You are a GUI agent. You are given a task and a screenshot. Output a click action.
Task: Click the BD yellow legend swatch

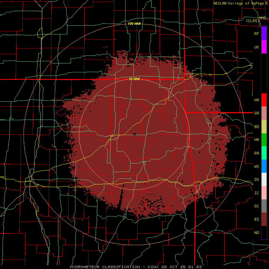pos(264,126)
